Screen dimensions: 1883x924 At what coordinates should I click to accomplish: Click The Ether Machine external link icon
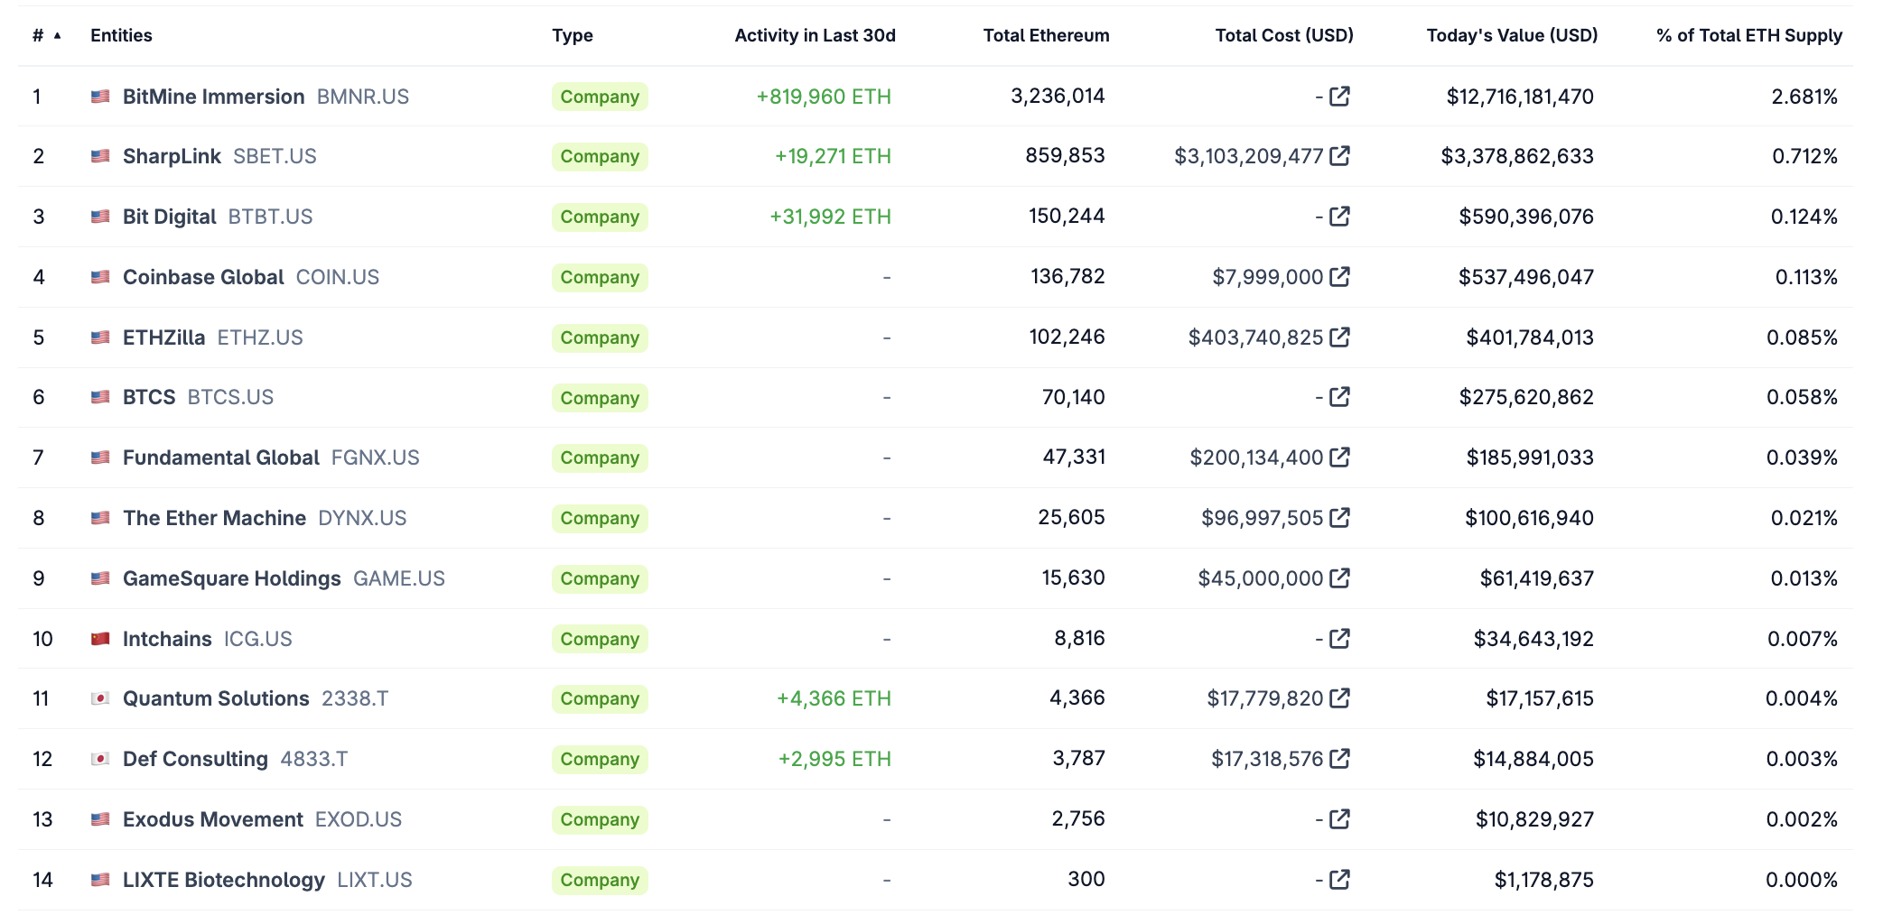[1339, 518]
